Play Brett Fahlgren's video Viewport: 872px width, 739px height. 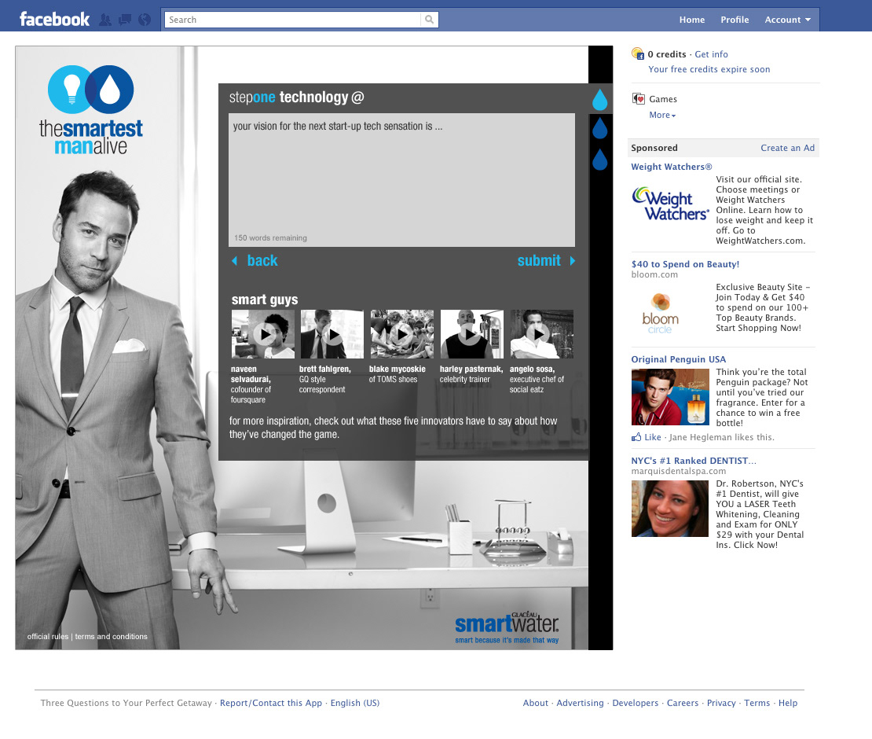(332, 334)
